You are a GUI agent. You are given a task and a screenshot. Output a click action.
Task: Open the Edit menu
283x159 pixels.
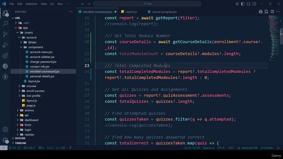[19, 4]
